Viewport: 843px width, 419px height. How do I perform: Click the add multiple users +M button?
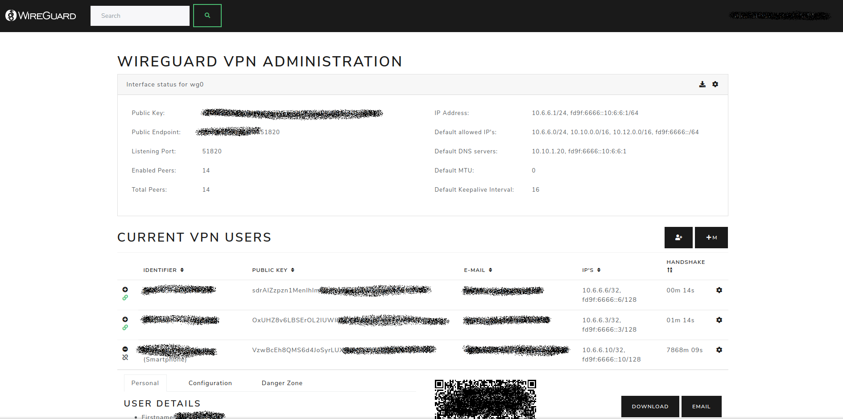click(x=711, y=238)
